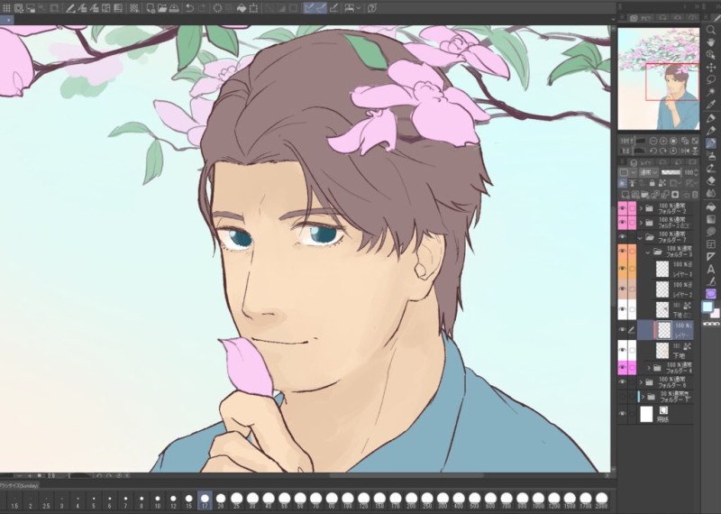Open the dropdown arrow beside workspace icon

coord(359,8)
